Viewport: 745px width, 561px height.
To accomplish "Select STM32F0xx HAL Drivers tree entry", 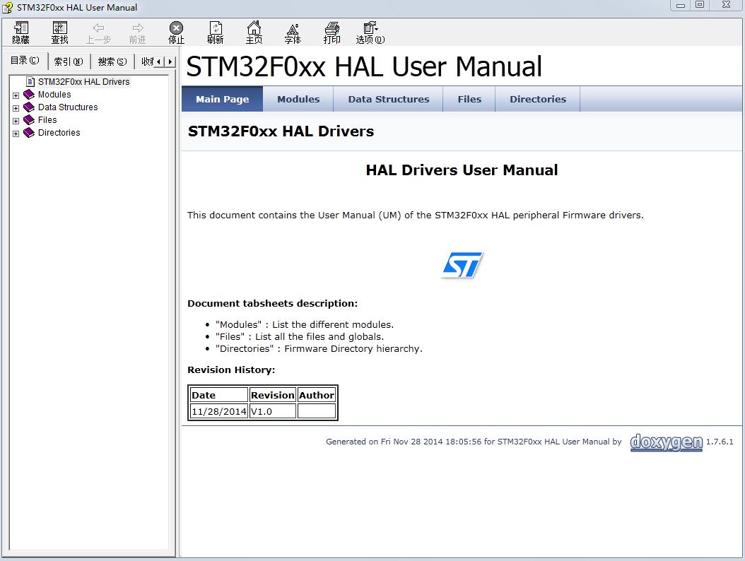I will 83,82.
